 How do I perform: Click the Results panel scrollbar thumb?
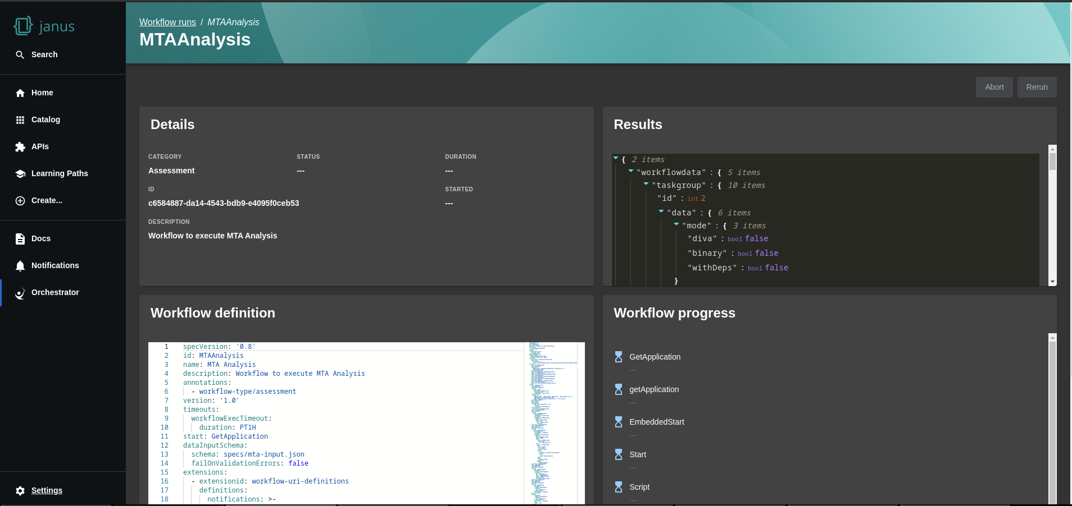tap(1053, 162)
